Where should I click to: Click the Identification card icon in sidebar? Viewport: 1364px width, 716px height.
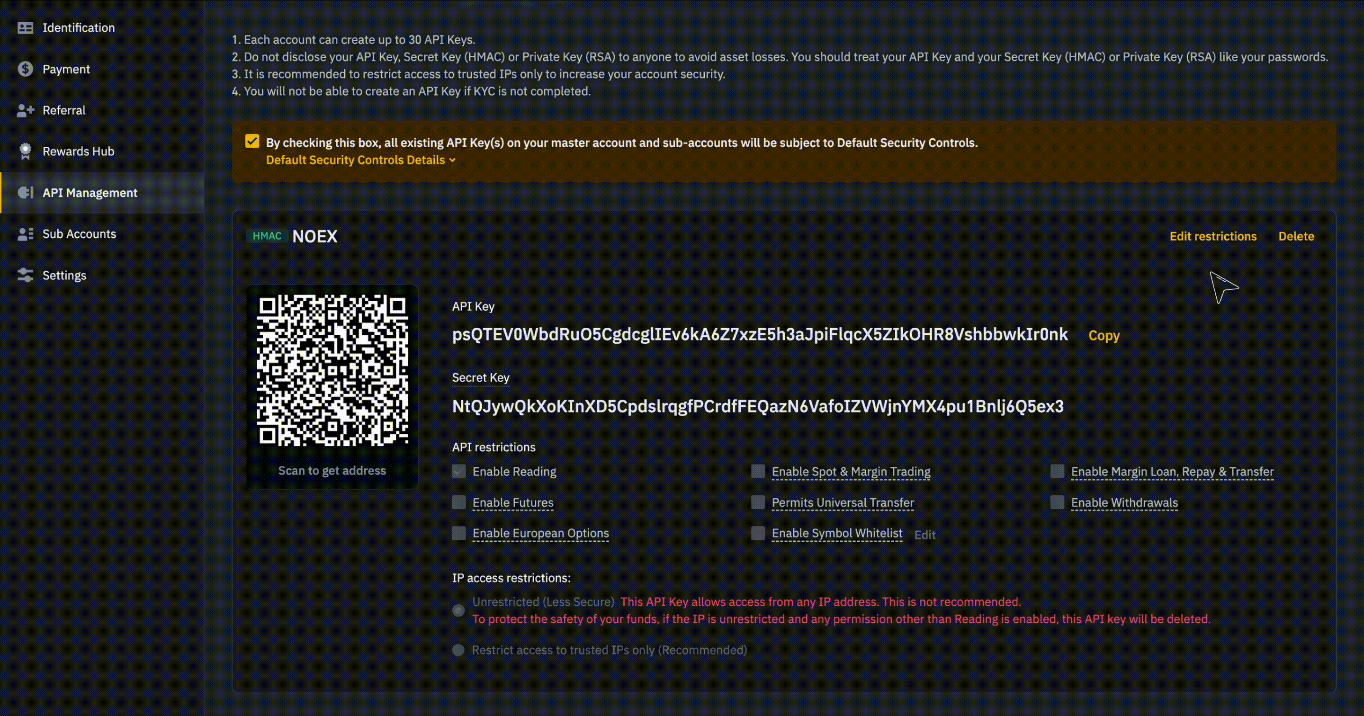tap(25, 27)
